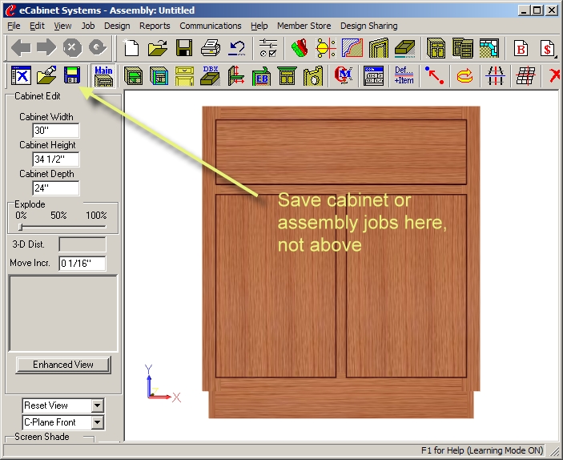Open the Edit menu
The width and height of the screenshot is (563, 460).
pyautogui.click(x=37, y=26)
